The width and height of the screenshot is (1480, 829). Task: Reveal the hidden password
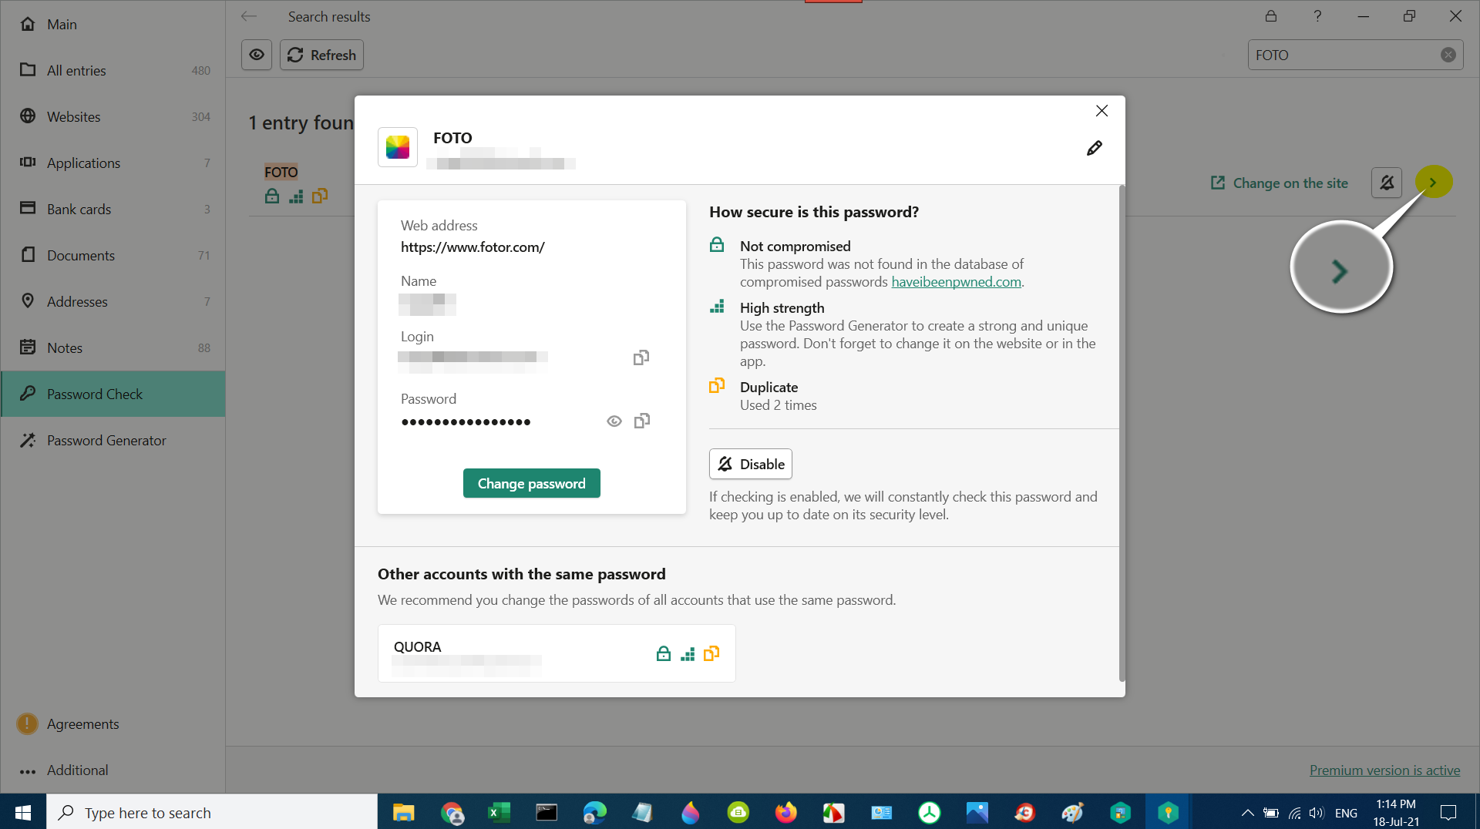[614, 421]
